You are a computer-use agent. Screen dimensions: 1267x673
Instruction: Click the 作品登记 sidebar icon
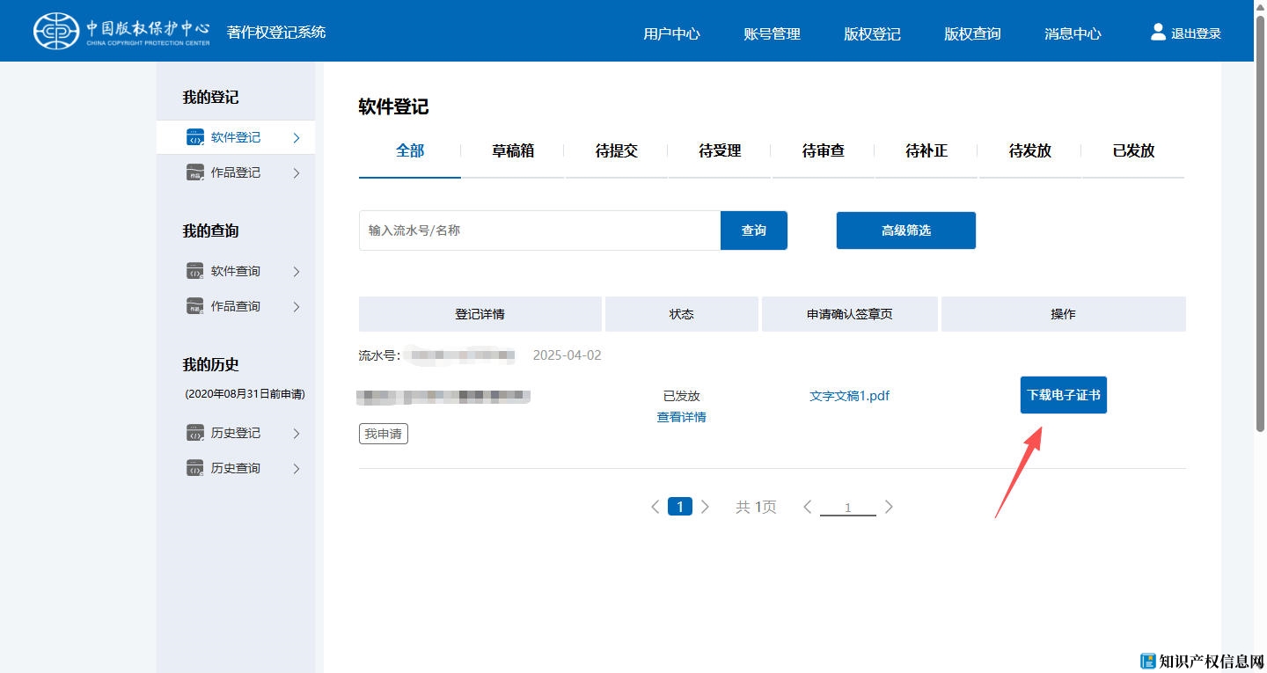195,172
